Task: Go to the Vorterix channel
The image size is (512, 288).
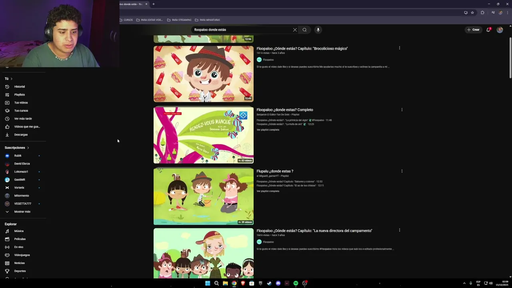Action: [19, 188]
